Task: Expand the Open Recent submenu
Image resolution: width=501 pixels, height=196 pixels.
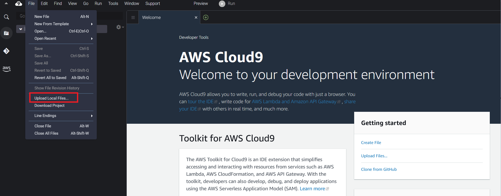Action: click(x=61, y=38)
